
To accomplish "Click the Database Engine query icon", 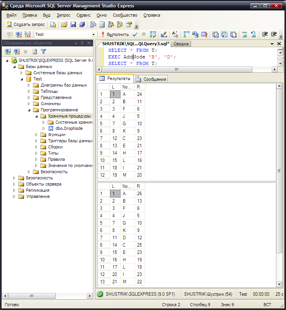I will (53, 24).
